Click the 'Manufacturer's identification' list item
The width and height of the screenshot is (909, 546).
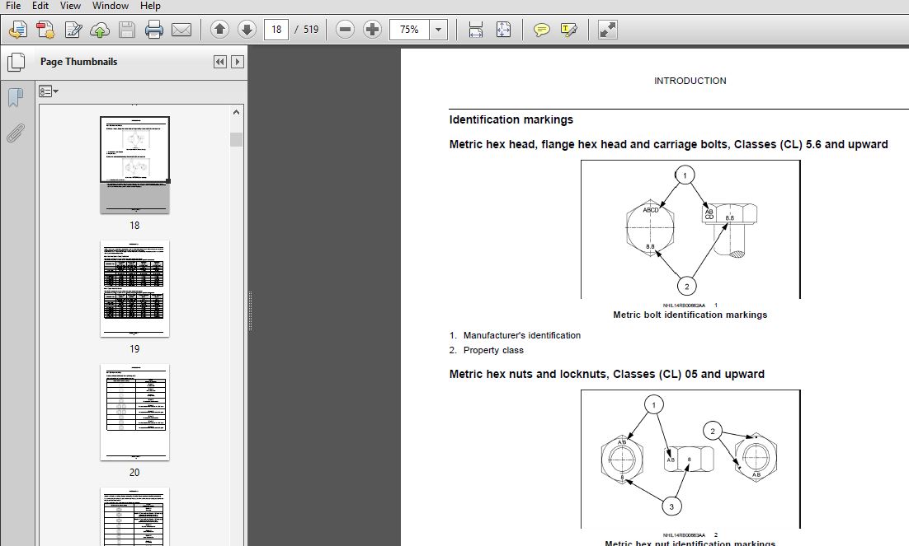coord(522,335)
